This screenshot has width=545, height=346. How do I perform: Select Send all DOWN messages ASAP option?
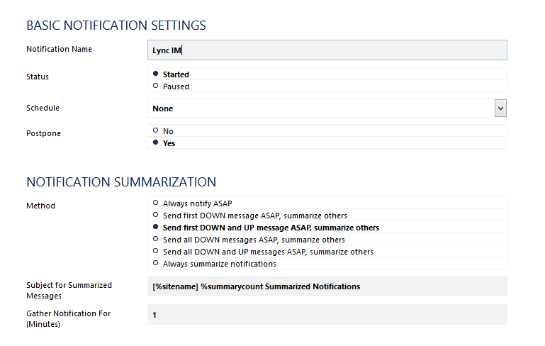[155, 239]
